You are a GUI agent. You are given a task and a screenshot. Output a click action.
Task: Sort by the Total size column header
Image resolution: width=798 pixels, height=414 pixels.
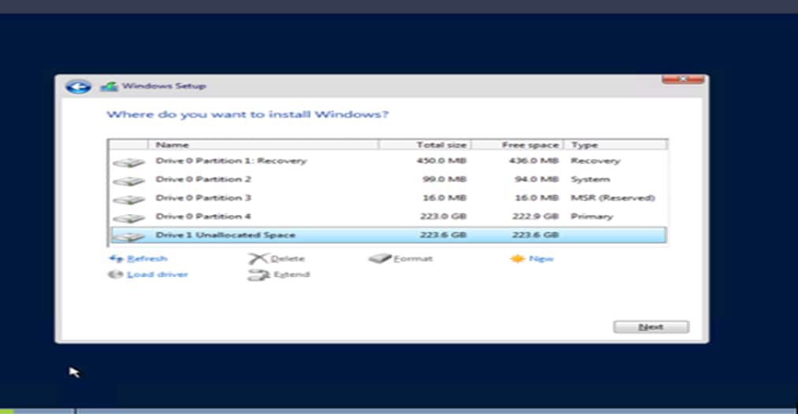pos(425,145)
